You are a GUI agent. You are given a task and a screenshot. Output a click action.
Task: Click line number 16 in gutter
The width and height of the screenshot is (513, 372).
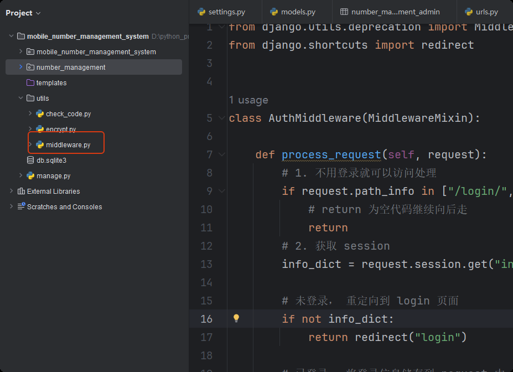[206, 319]
